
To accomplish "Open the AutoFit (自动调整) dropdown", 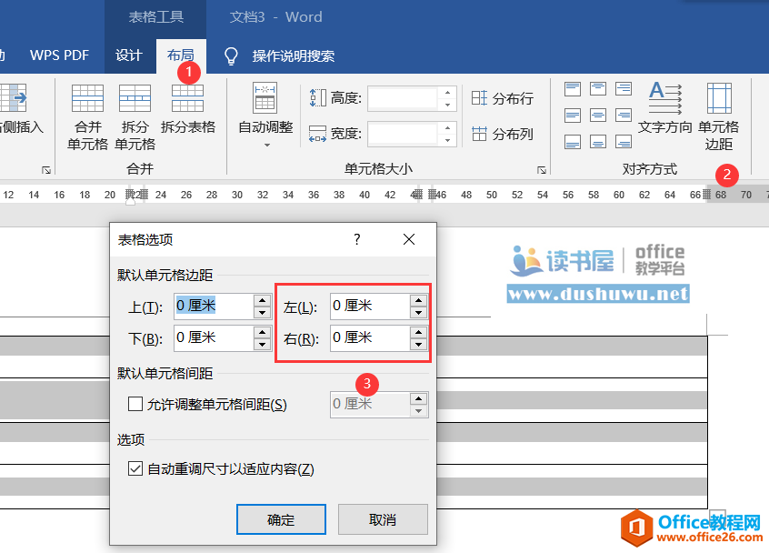I will [265, 144].
